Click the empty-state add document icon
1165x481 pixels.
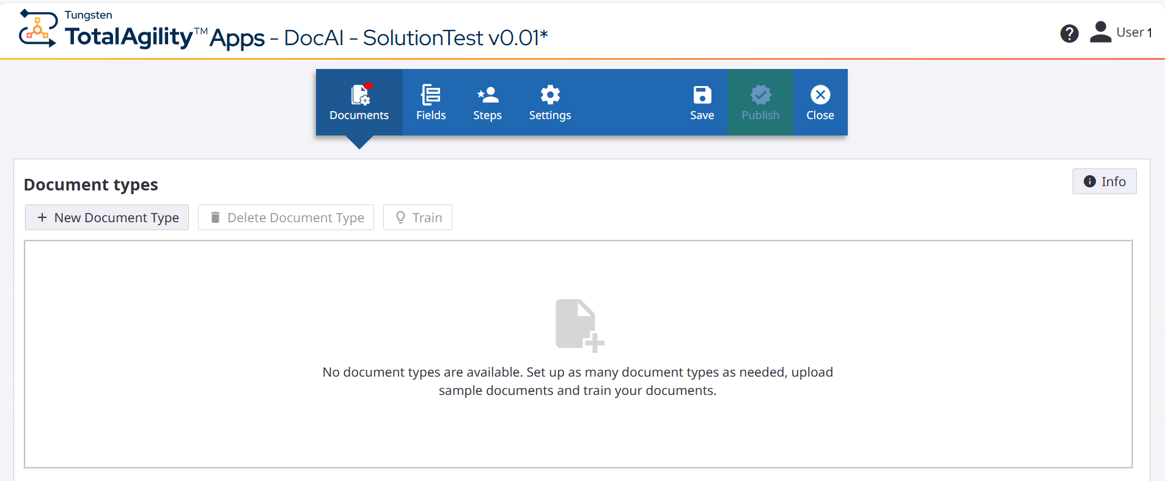(579, 325)
